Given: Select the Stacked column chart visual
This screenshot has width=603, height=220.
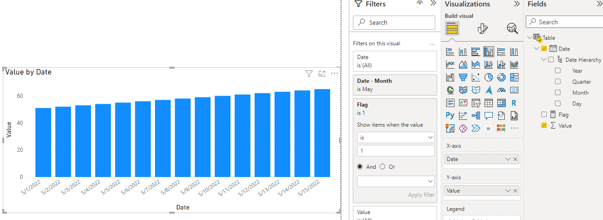Looking at the screenshot, I should pyautogui.click(x=463, y=52).
